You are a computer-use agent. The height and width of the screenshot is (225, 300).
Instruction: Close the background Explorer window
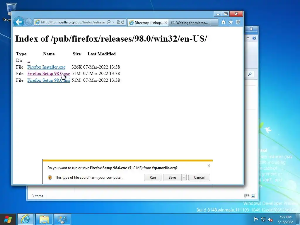click(x=251, y=29)
